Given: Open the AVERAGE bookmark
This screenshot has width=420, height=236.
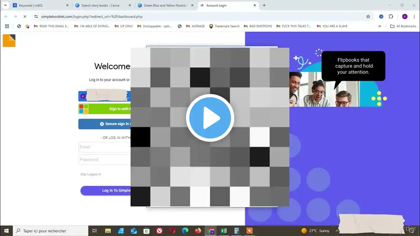Looking at the screenshot, I should point(195,26).
